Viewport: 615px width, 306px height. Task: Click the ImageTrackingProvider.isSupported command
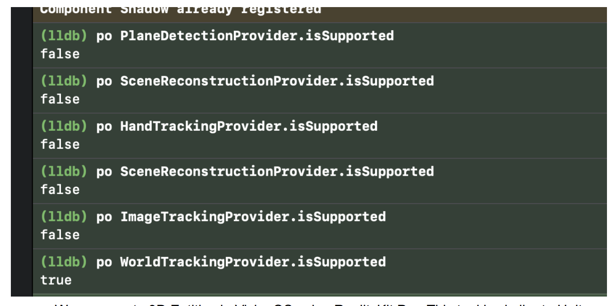[x=253, y=217]
